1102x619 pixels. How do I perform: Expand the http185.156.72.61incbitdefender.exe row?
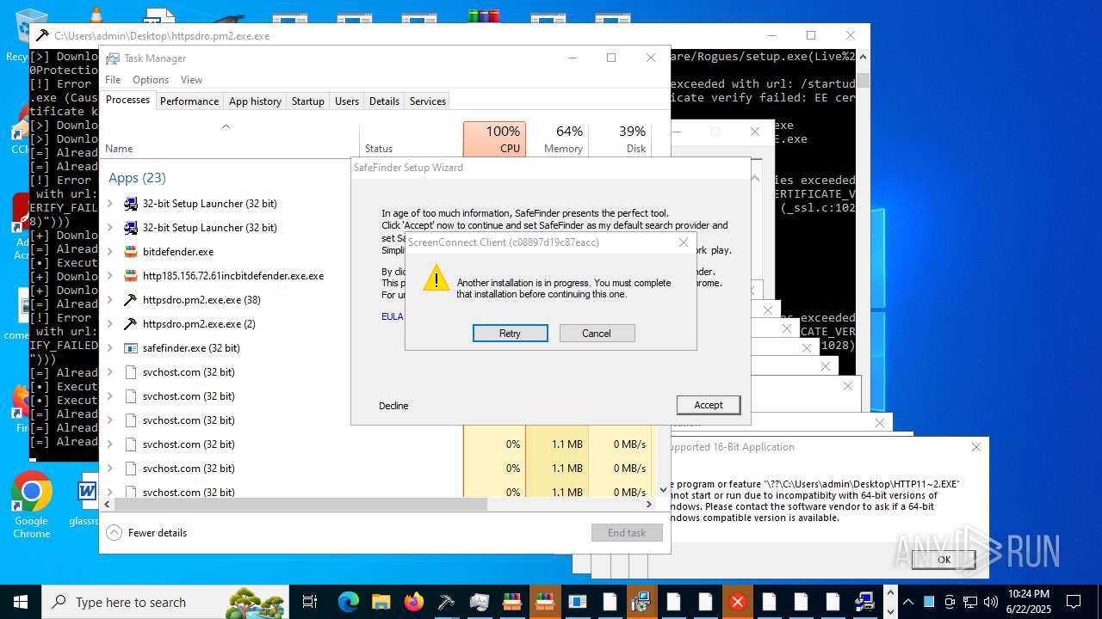109,276
